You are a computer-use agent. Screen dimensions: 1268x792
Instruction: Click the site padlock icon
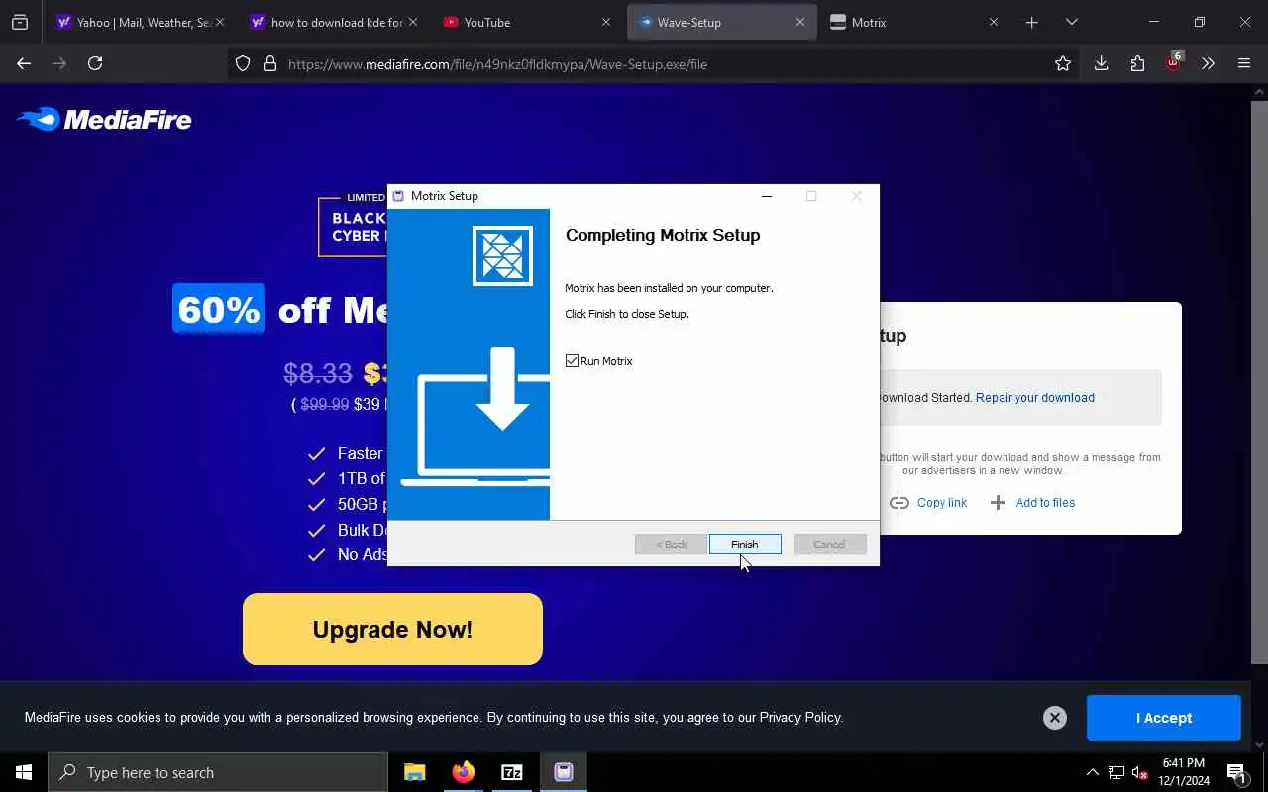pos(269,64)
